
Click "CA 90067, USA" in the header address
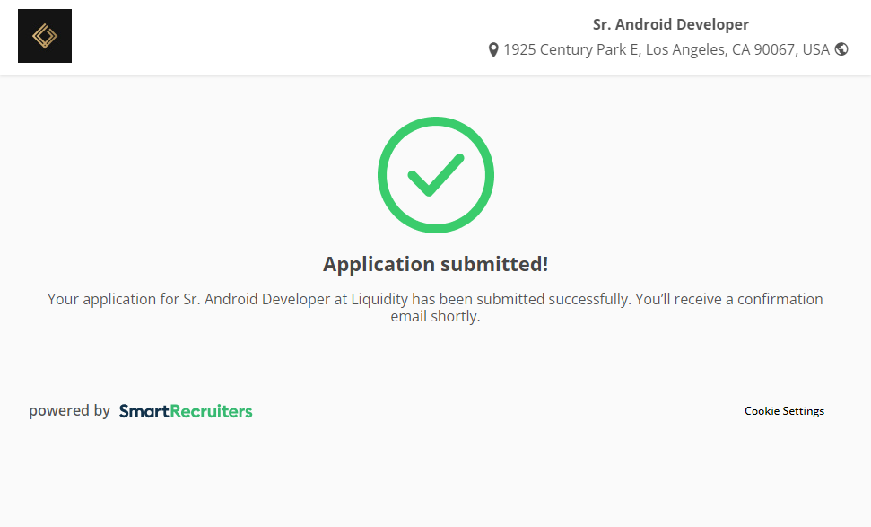(780, 50)
